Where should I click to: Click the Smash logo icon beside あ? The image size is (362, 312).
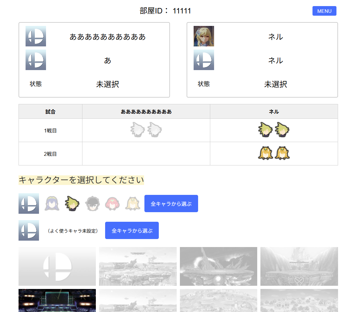click(x=36, y=60)
